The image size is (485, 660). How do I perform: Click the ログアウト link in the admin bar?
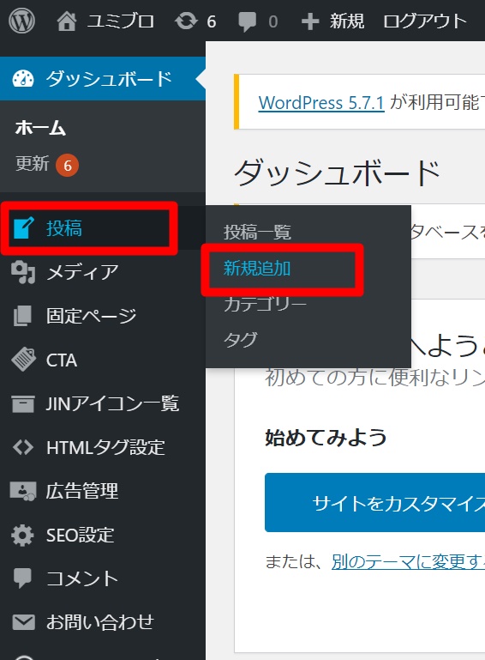click(x=425, y=21)
